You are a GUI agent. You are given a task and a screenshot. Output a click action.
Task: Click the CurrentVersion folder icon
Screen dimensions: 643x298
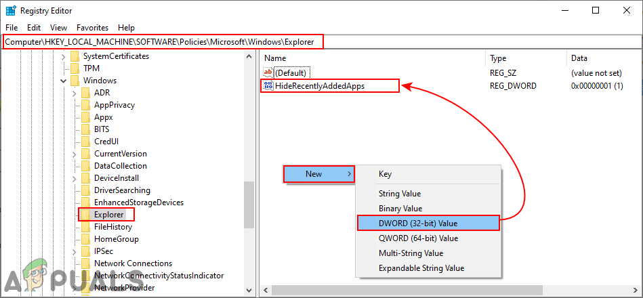click(85, 154)
